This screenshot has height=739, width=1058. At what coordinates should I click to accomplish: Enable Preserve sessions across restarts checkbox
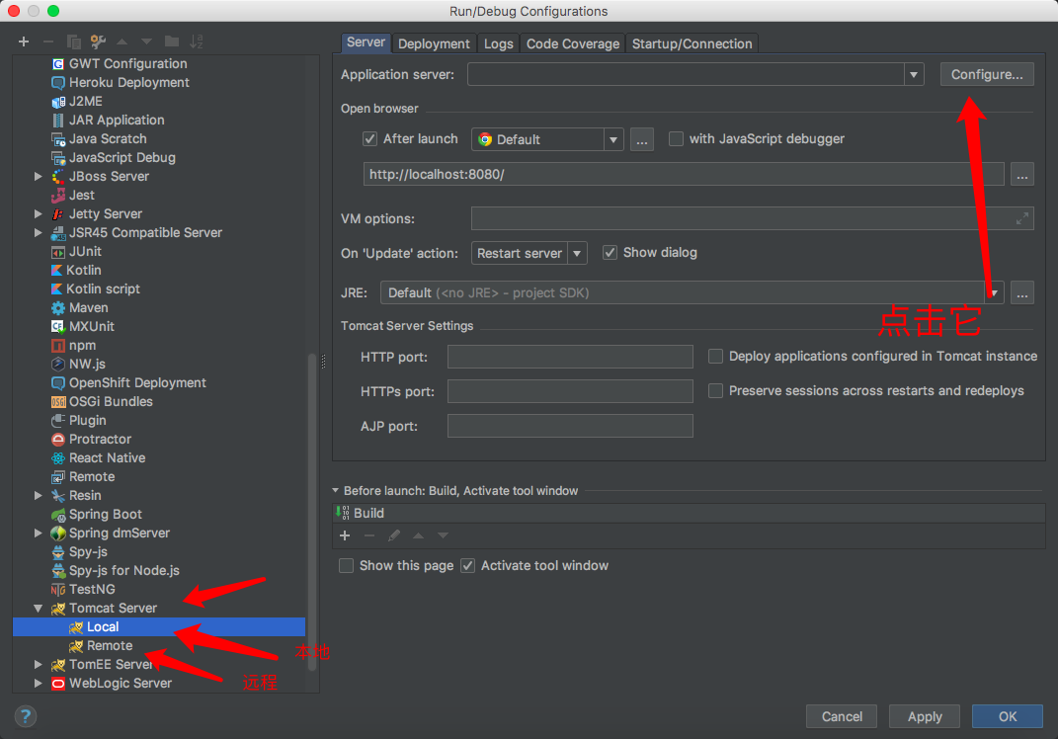715,391
